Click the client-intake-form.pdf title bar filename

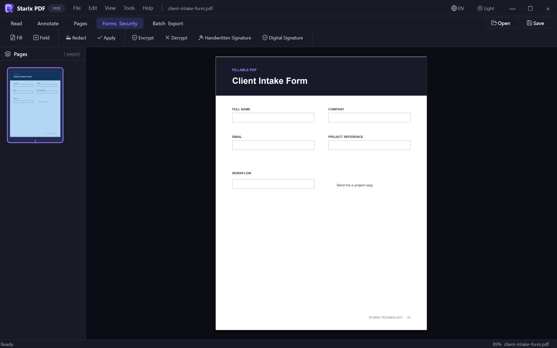190,8
